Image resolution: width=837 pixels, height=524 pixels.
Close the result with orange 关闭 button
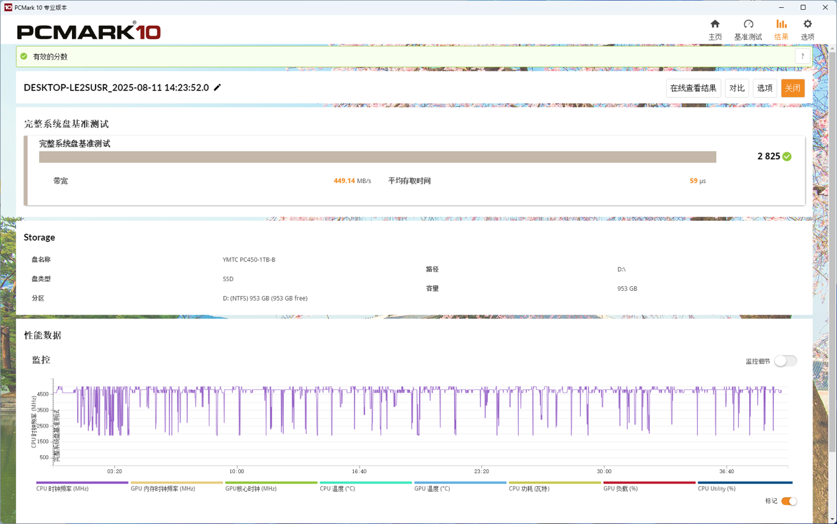pos(793,88)
